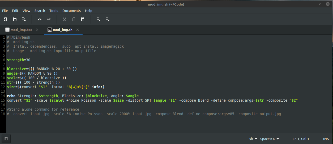This screenshot has height=144, width=333.
Task: Click the Ln 1, Col 1 position indicator
Action: [301, 139]
